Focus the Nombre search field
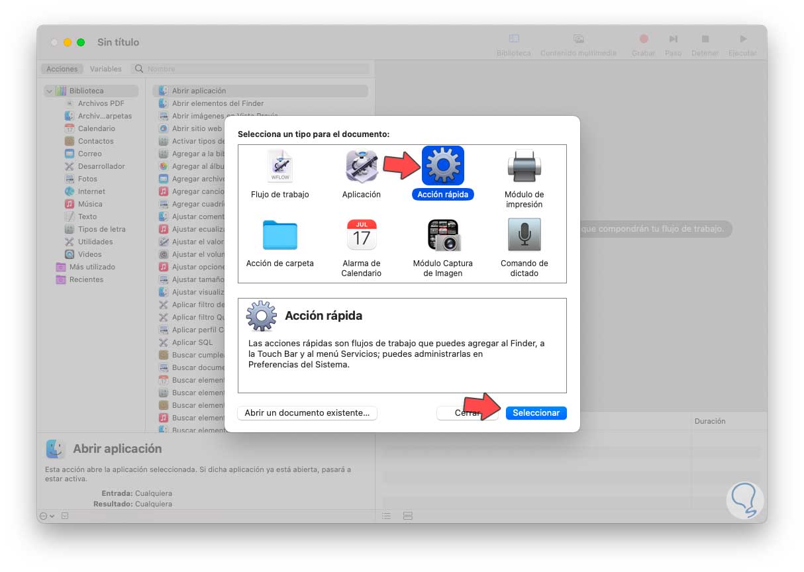The height and width of the screenshot is (572, 804). pos(250,69)
